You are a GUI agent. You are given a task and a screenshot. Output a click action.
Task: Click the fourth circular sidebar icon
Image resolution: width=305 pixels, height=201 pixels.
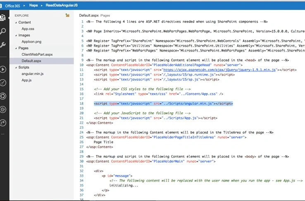pos(3,109)
